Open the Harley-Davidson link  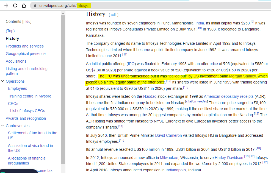pyautogui.click(x=229, y=158)
